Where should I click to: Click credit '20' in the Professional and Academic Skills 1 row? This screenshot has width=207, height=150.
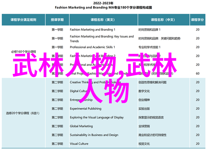pyautogui.click(x=198, y=47)
